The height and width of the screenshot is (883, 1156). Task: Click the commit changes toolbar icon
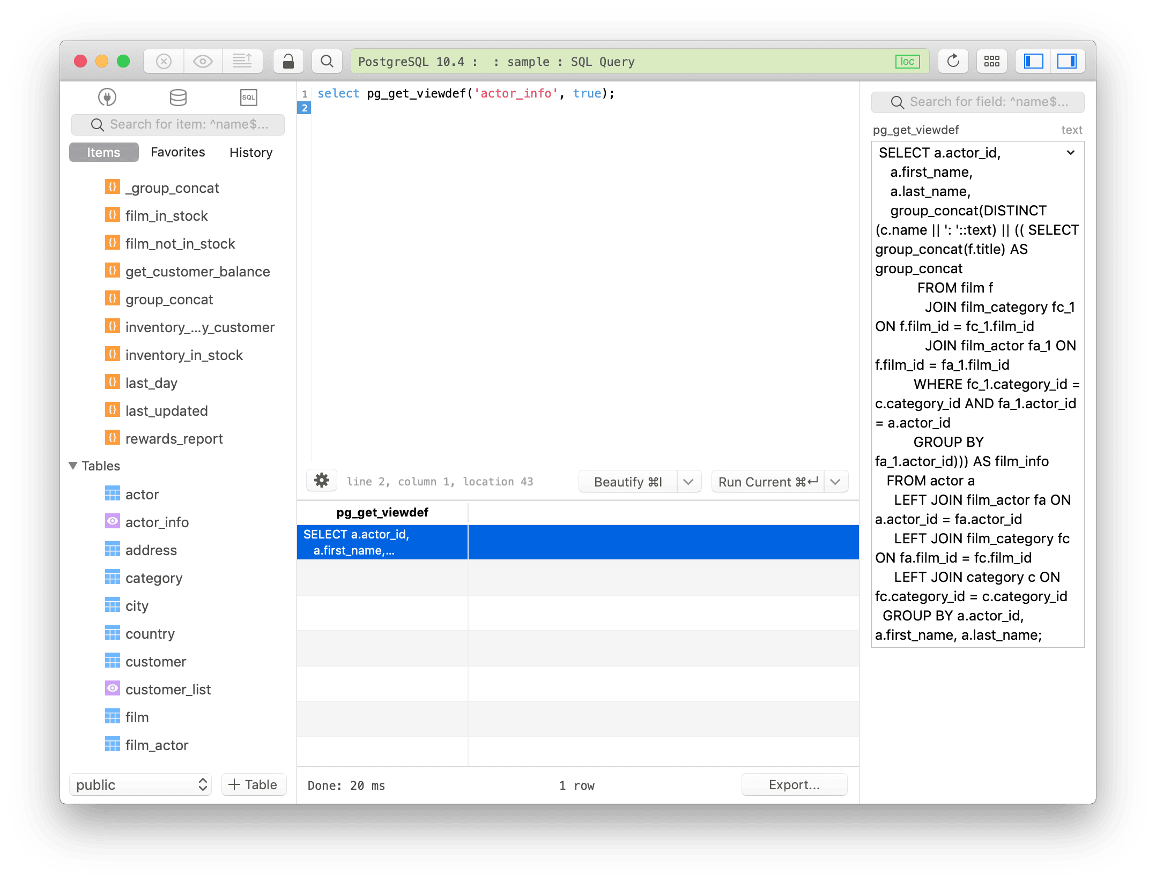(x=242, y=61)
